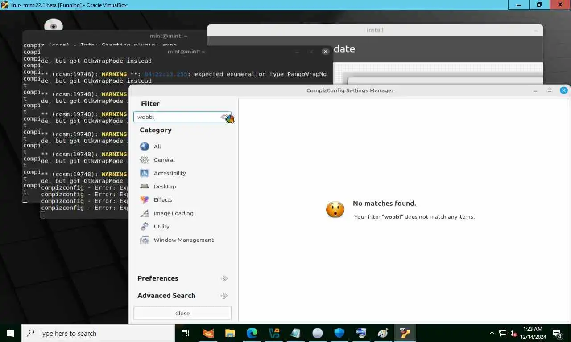Maximize the CompizConfig Settings Manager window
This screenshot has width=571, height=342.
[550, 90]
